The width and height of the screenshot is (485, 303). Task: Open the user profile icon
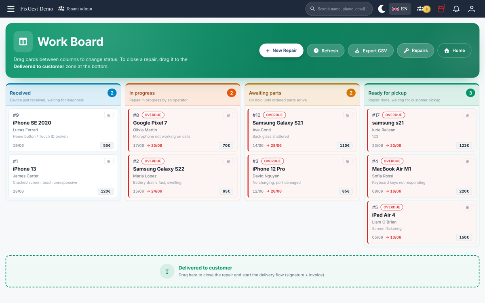[x=472, y=9]
